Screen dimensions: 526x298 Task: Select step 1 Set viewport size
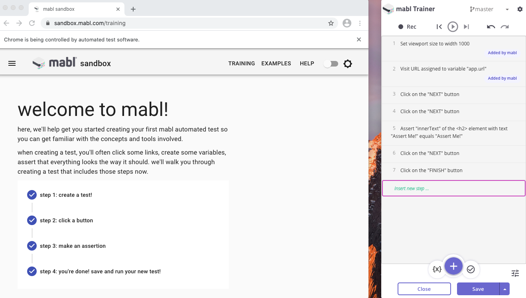click(454, 48)
